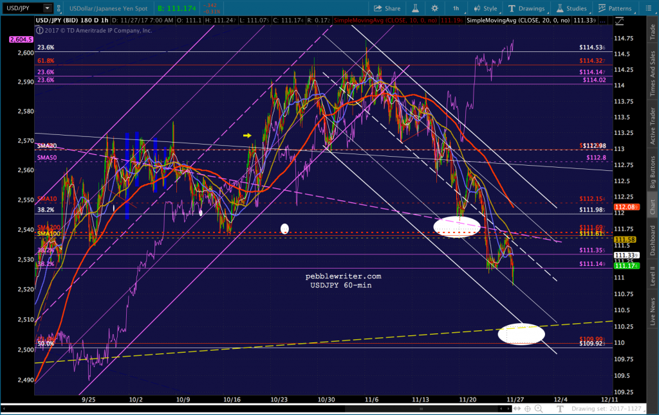Image resolution: width=659 pixels, height=415 pixels.
Task: Click the crosshair pointer icon at bottom
Action: tap(528, 409)
